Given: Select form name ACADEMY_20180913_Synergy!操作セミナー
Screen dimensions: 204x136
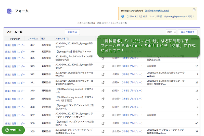Looking at the screenshot, I should coord(74,66).
